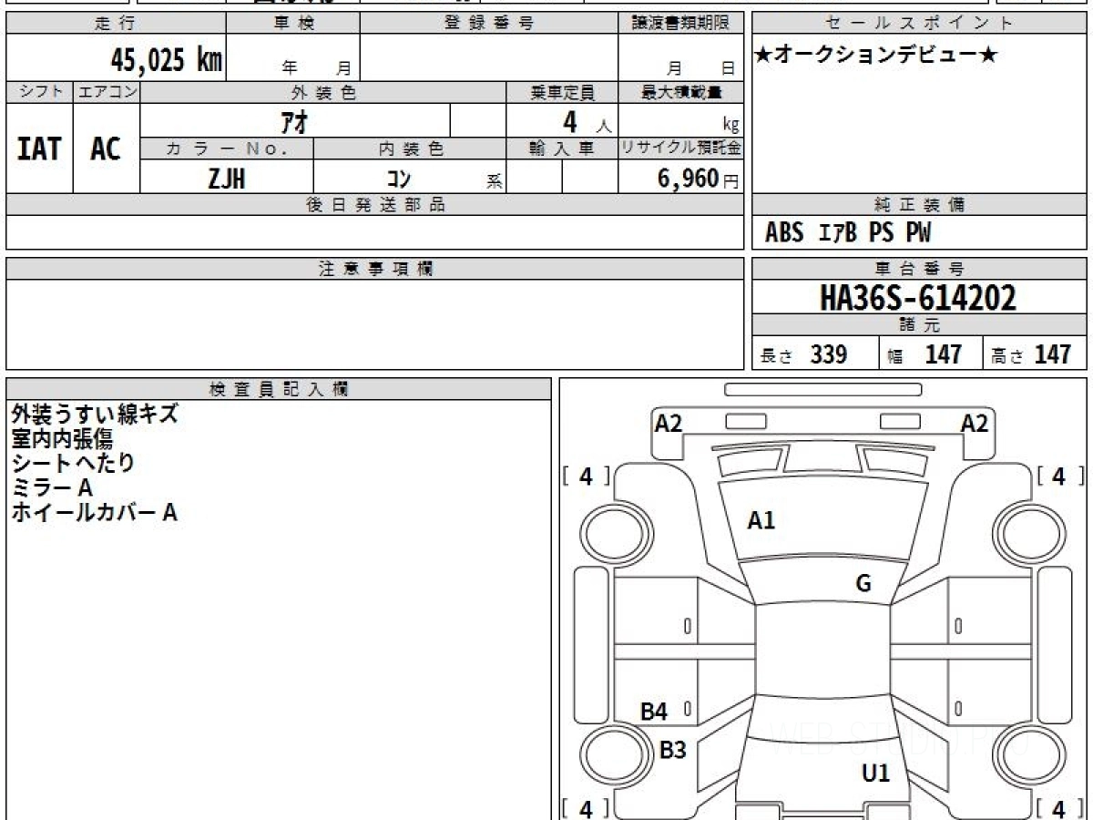Screen dimensions: 1093x820
Task: Select the interior color value コン
Action: coord(399,179)
